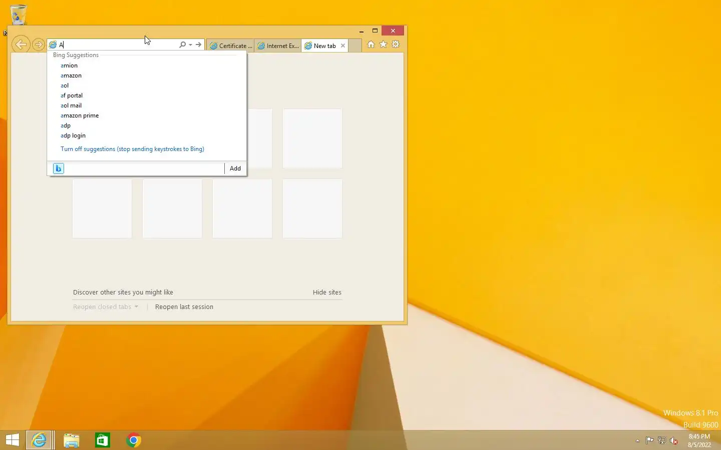Show hidden system tray icons arrow
Viewport: 721px width, 450px height.
tap(637, 440)
